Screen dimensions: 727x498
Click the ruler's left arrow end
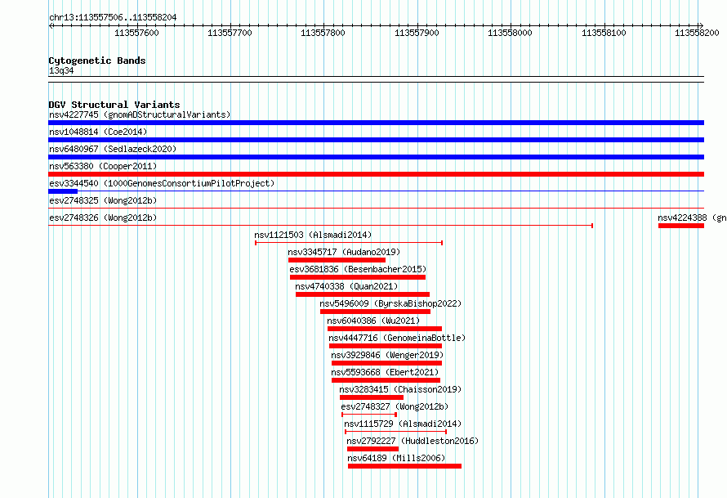[x=51, y=25]
